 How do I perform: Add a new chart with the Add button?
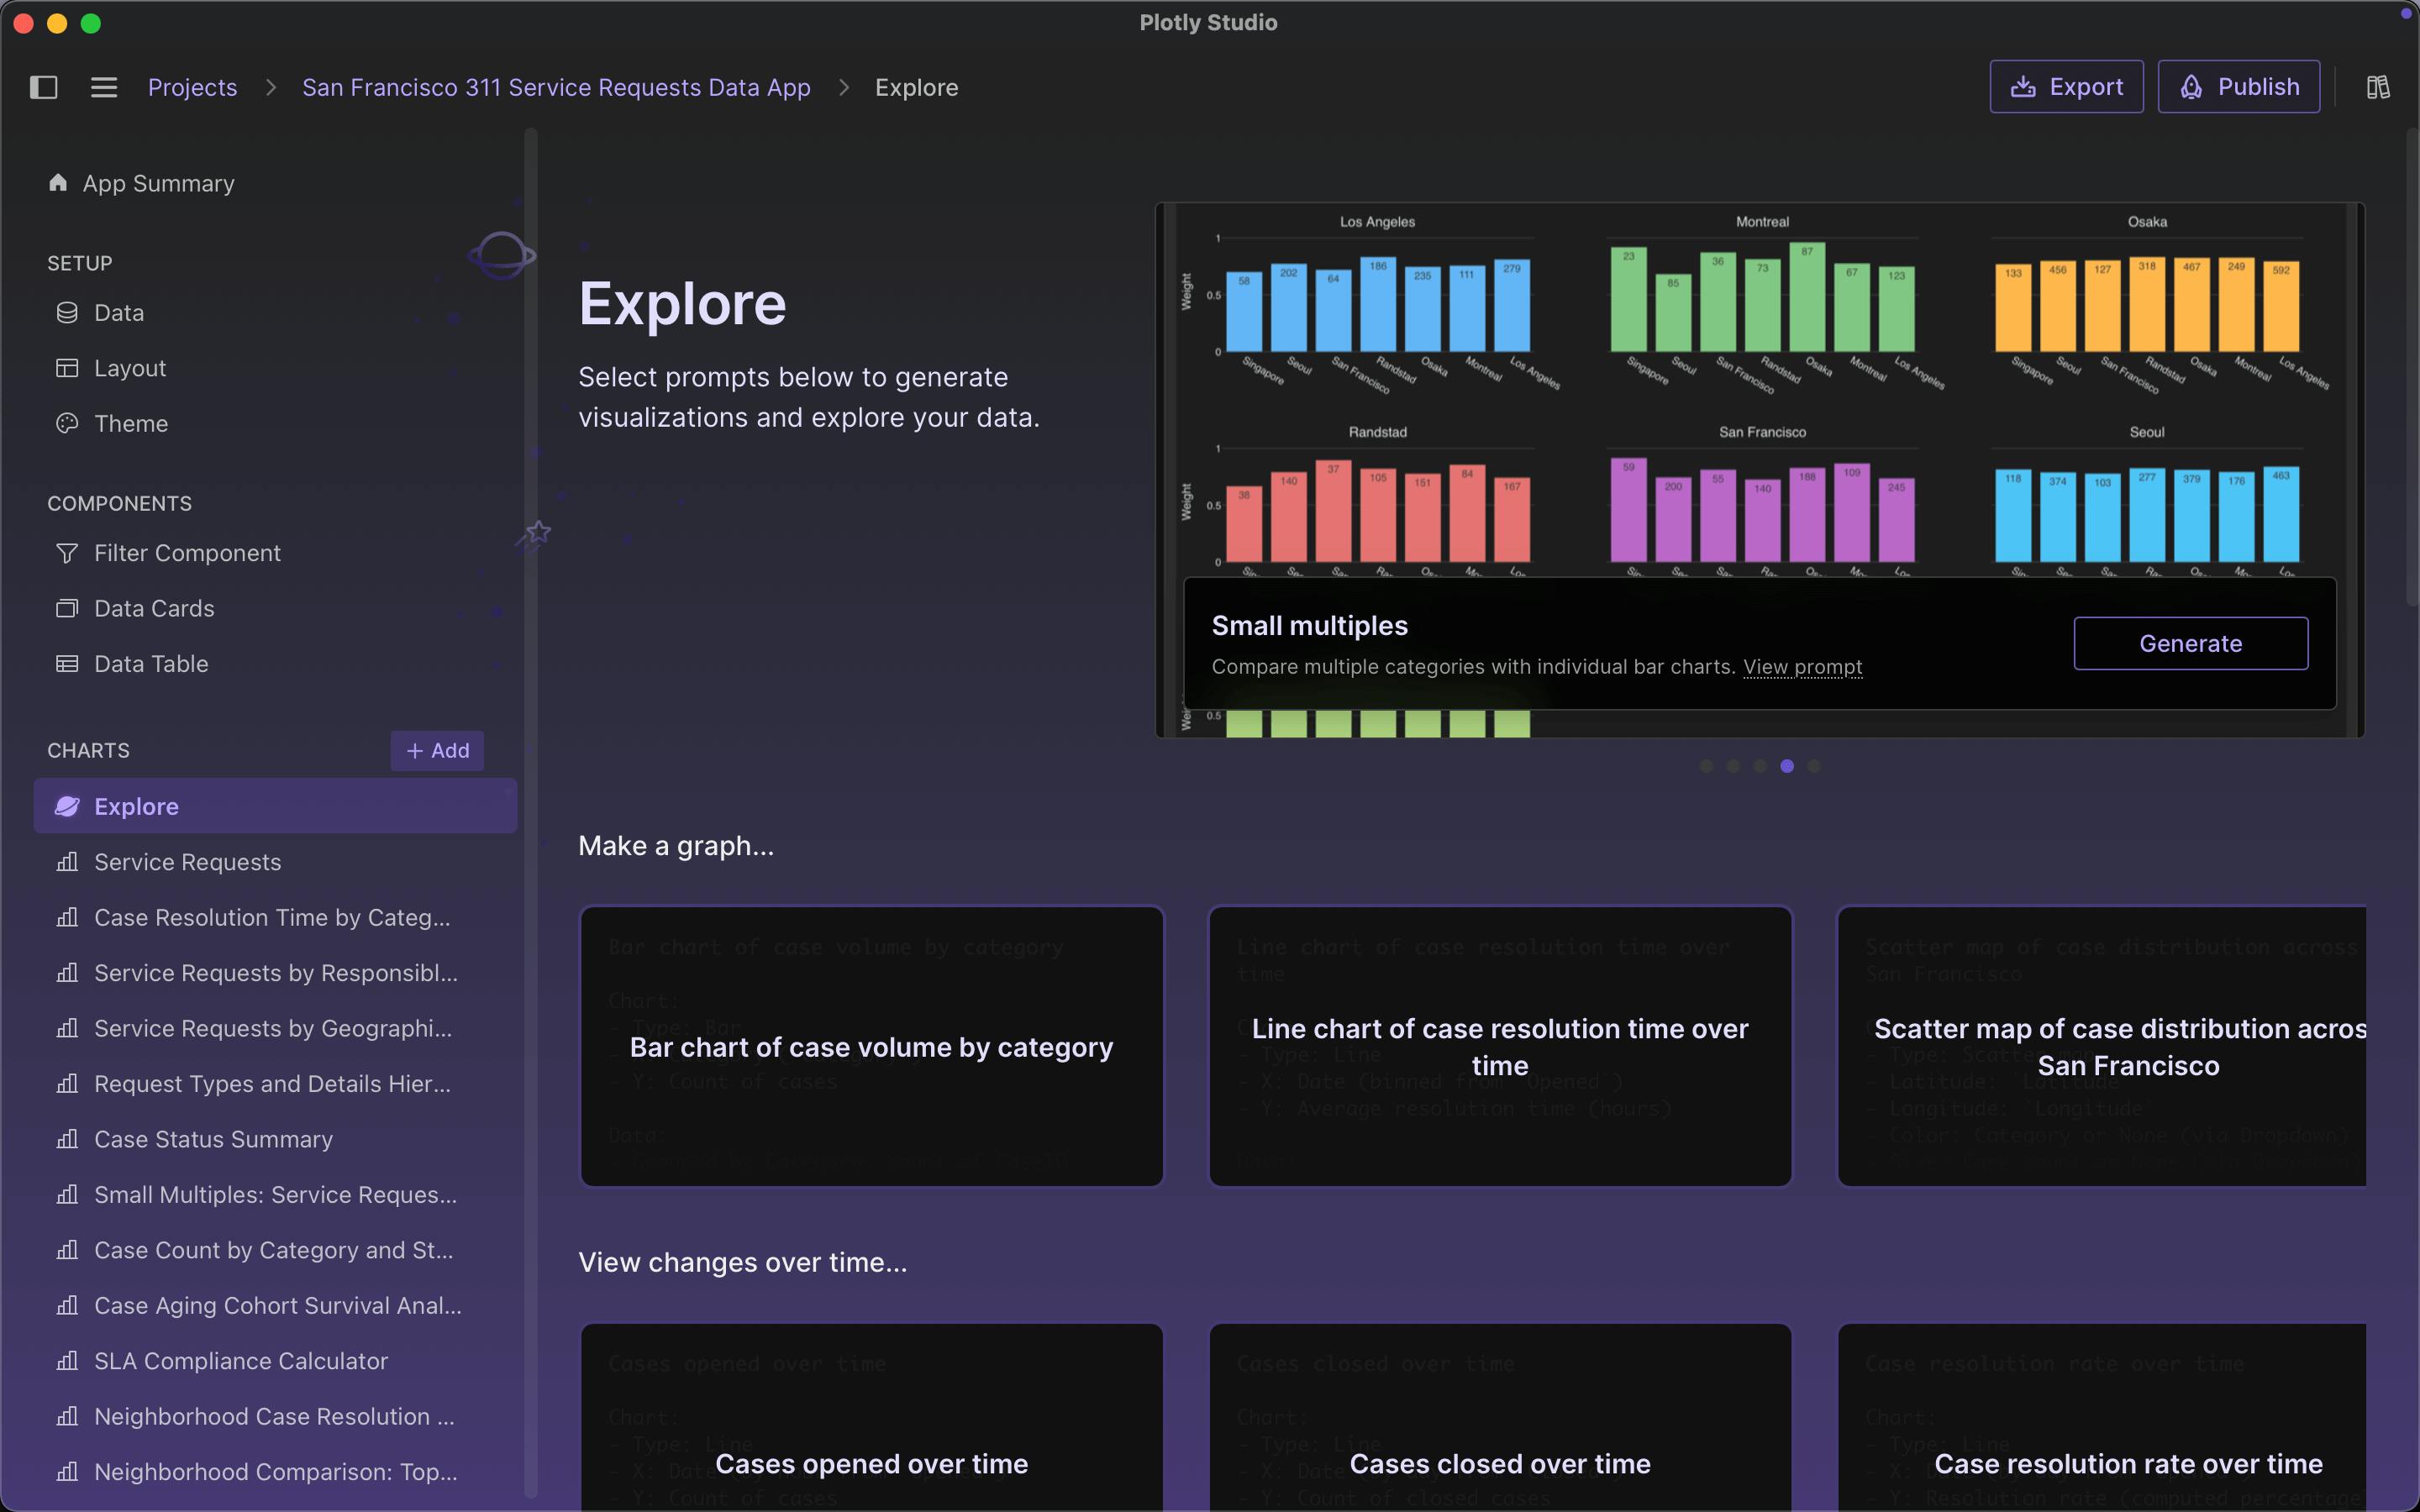(x=437, y=750)
